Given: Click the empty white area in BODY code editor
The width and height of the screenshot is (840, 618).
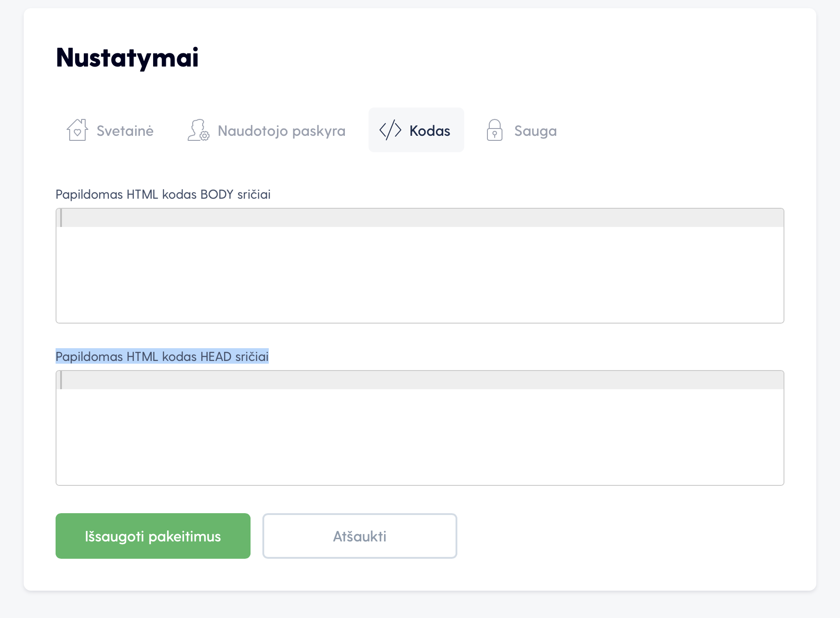Looking at the screenshot, I should pos(420,274).
